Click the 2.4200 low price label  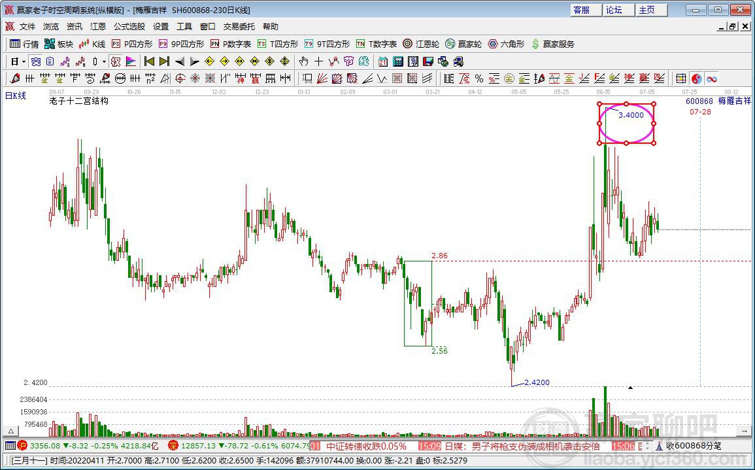[537, 382]
